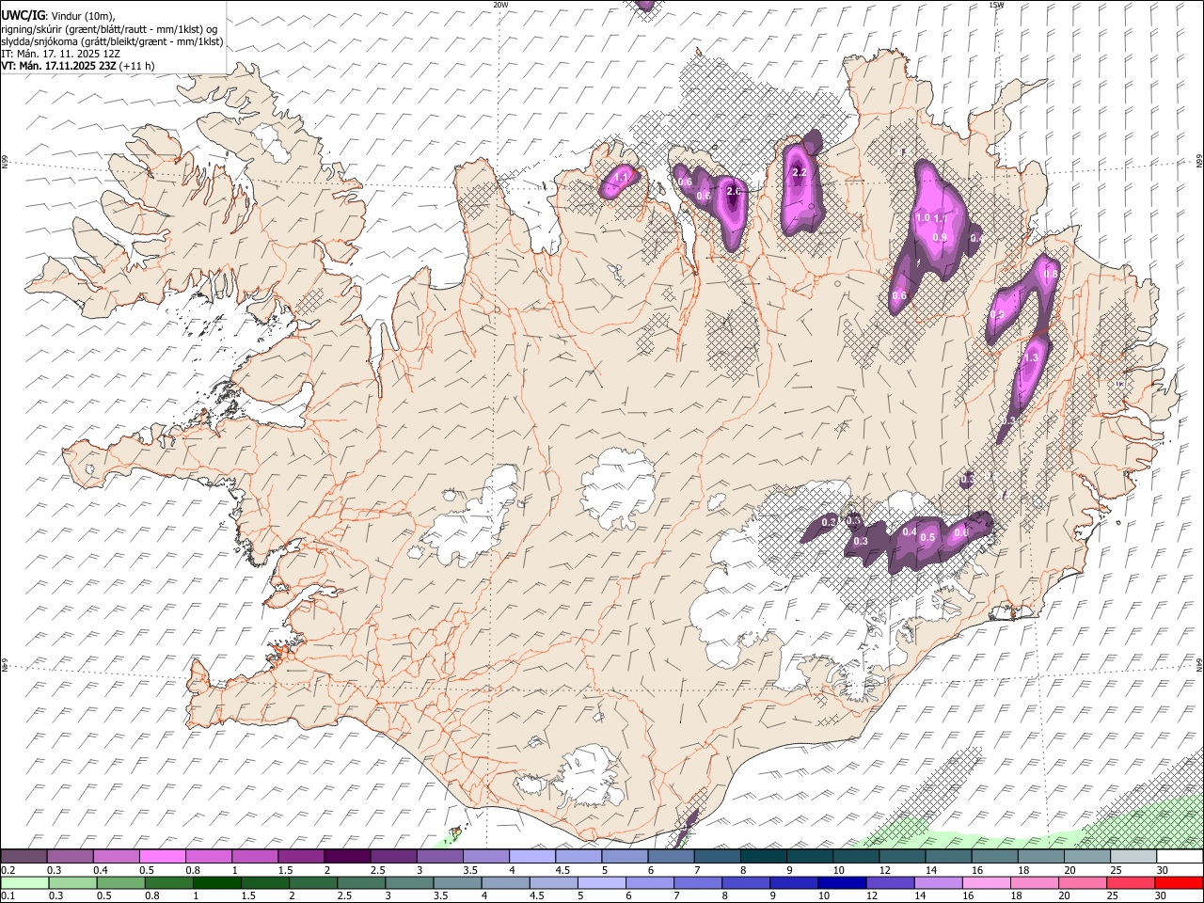Image resolution: width=1204 pixels, height=903 pixels.
Task: Click the 'rigning/skúrir' legend description line
Action: tap(109, 29)
